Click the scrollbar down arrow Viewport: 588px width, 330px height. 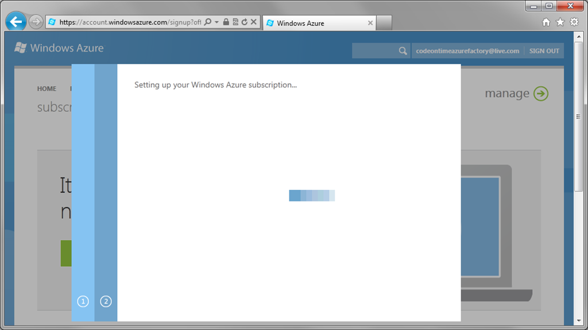point(579,321)
